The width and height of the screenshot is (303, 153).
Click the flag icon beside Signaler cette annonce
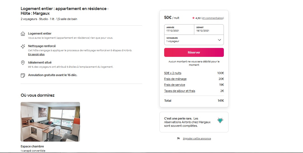178,139
